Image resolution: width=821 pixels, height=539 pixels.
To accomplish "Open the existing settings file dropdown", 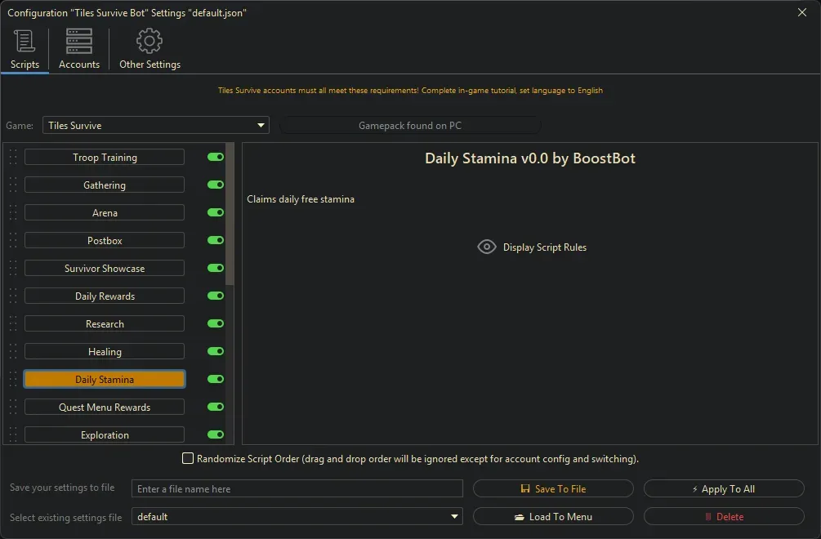I will tap(455, 517).
